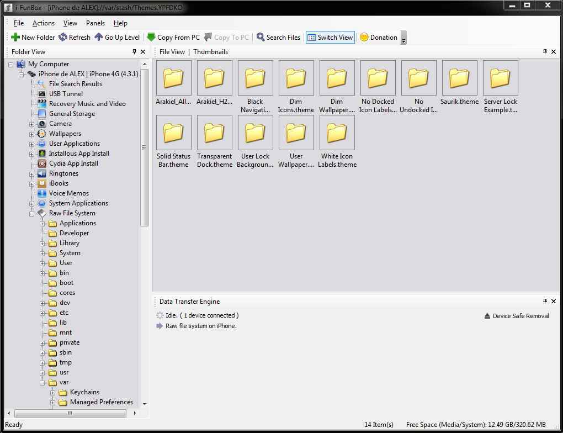Viewport: 563px width, 433px height.
Task: Close the Folder View panel
Action: coord(143,51)
